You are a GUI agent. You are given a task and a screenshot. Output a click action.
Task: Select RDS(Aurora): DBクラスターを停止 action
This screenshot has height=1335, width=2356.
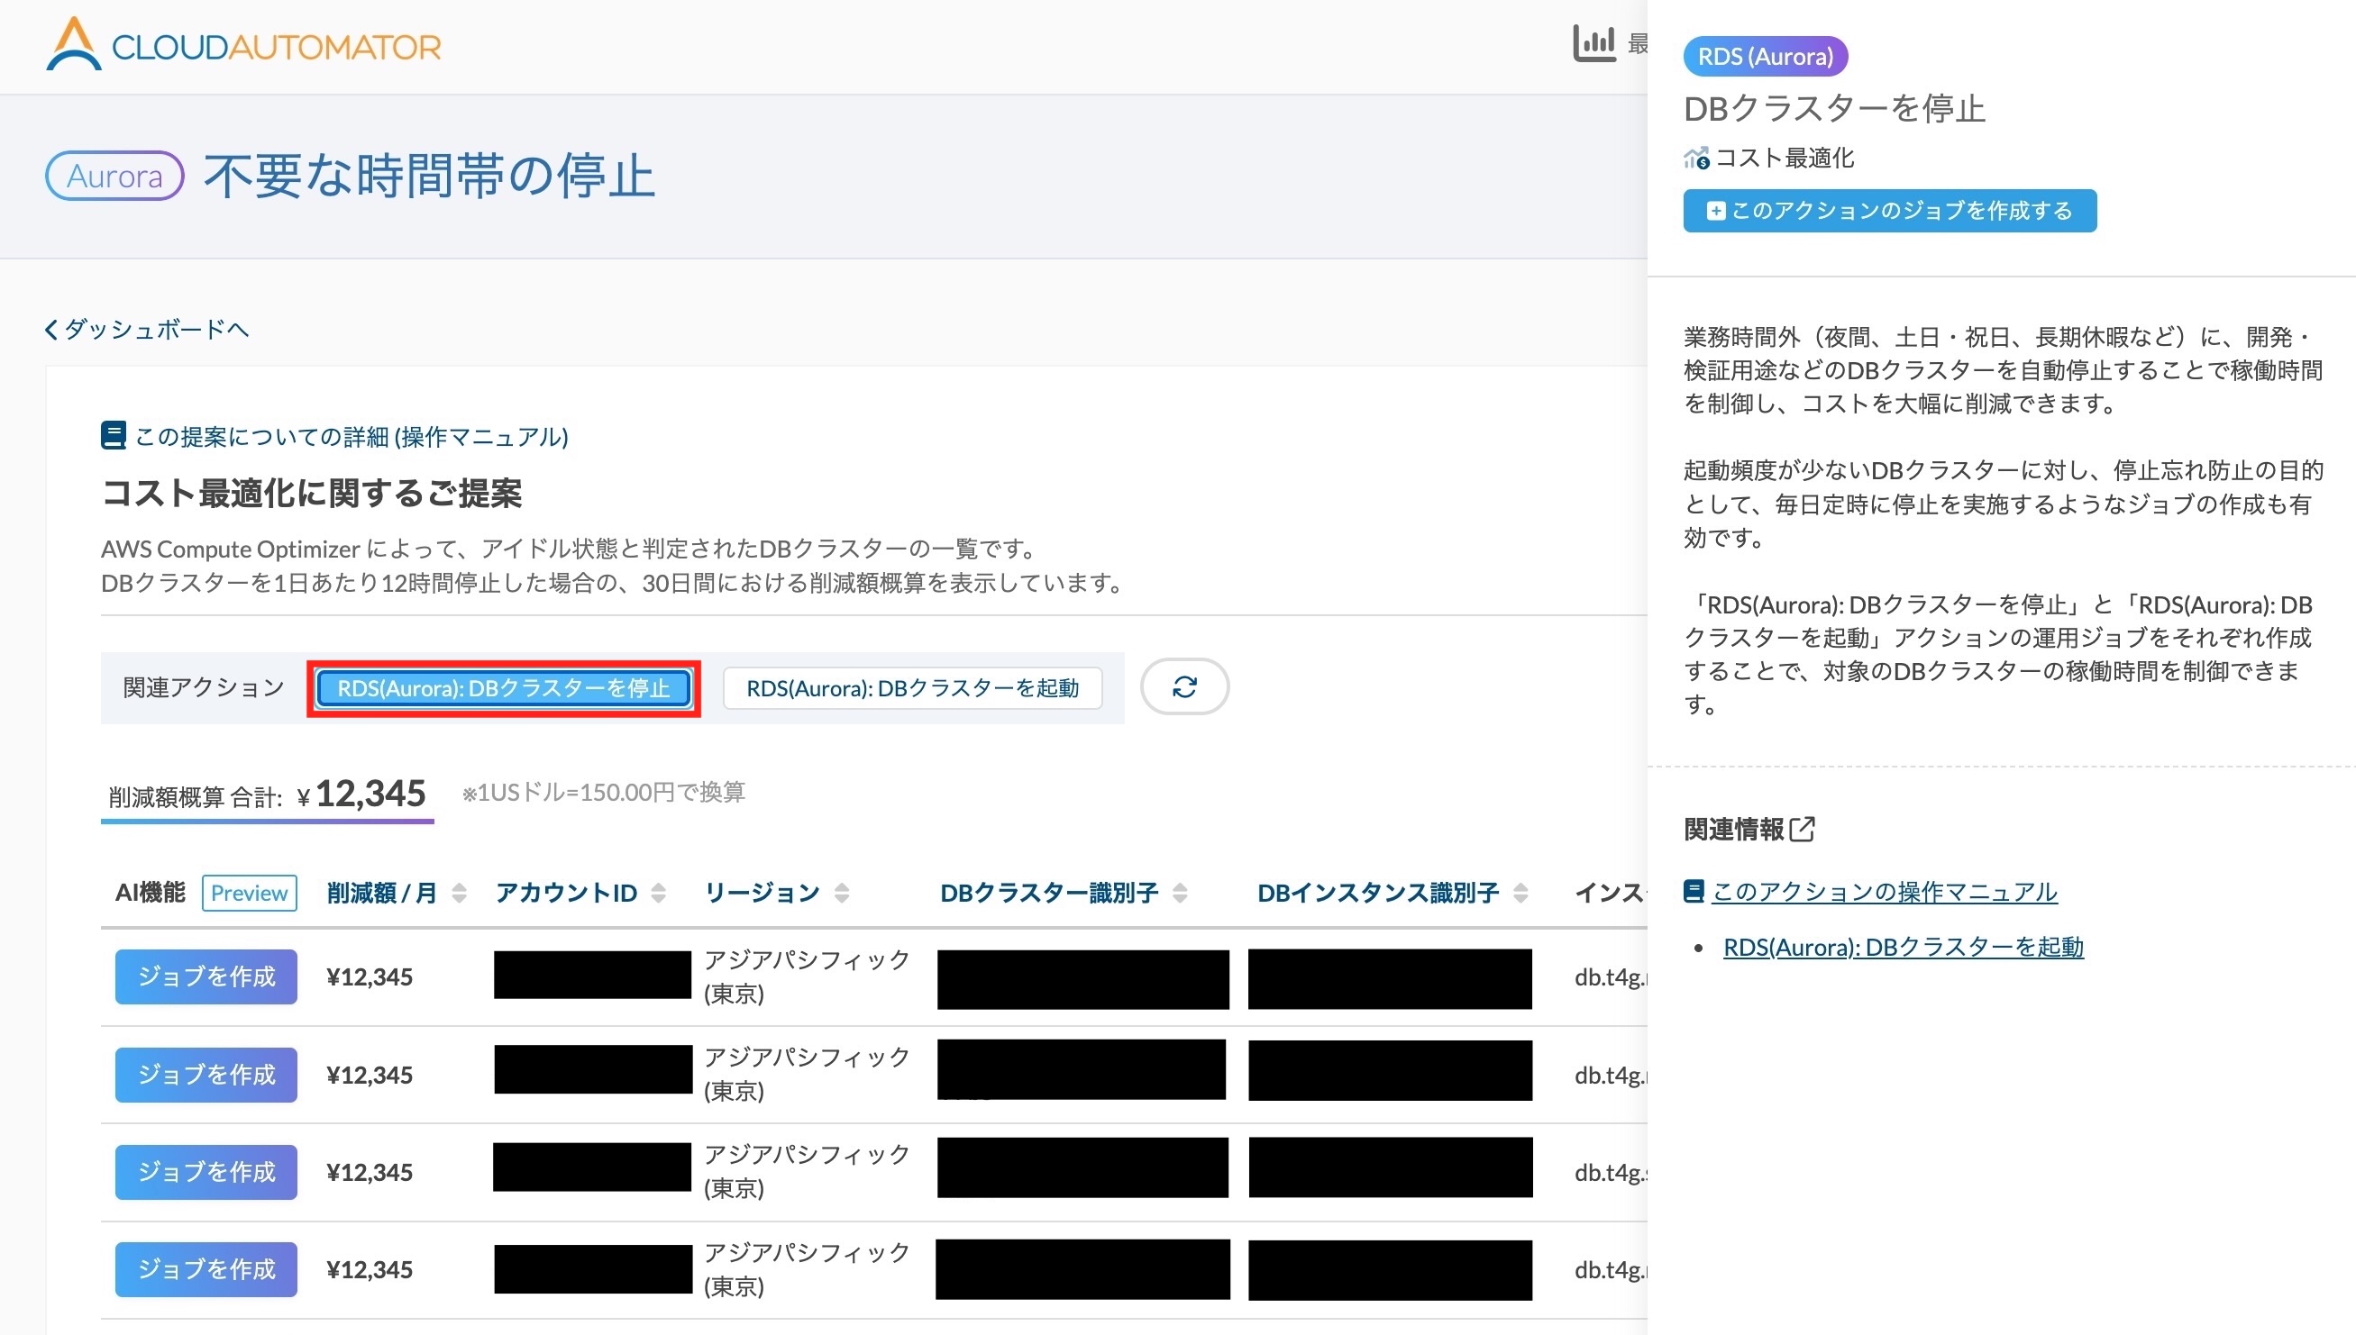[504, 688]
